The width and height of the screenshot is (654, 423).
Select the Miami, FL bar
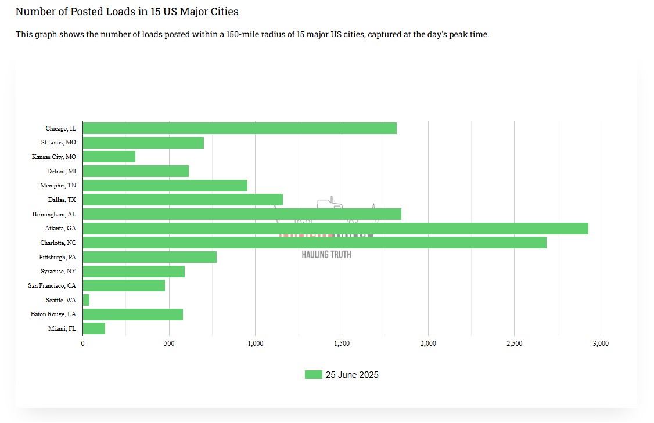coord(94,328)
